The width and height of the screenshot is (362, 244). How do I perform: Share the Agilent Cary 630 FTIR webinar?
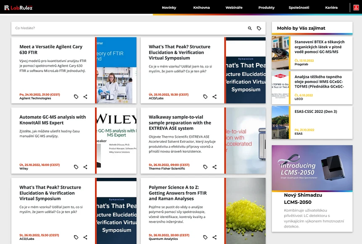point(85,96)
